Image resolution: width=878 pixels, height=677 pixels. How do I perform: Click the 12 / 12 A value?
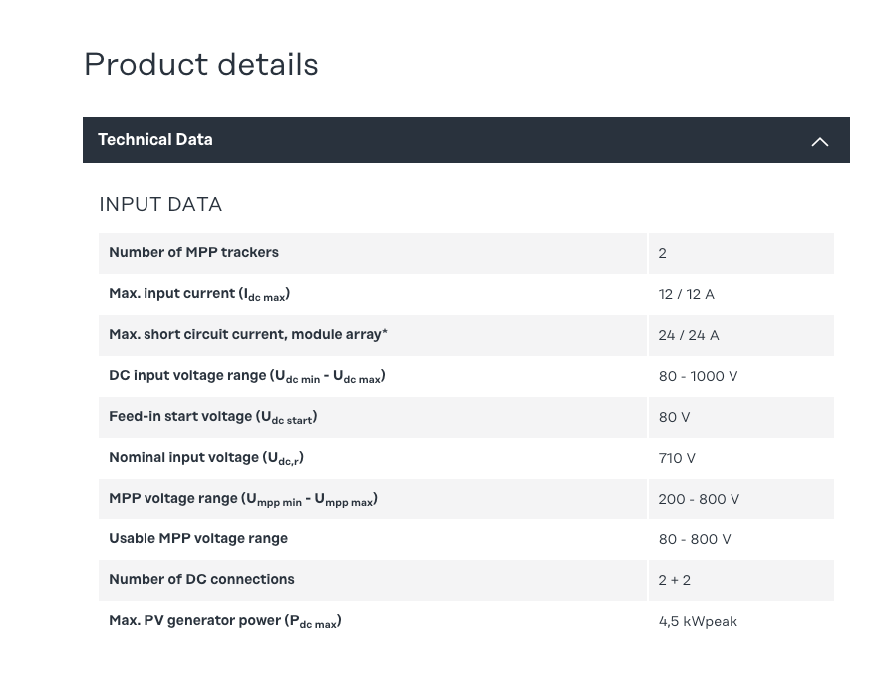click(x=686, y=294)
